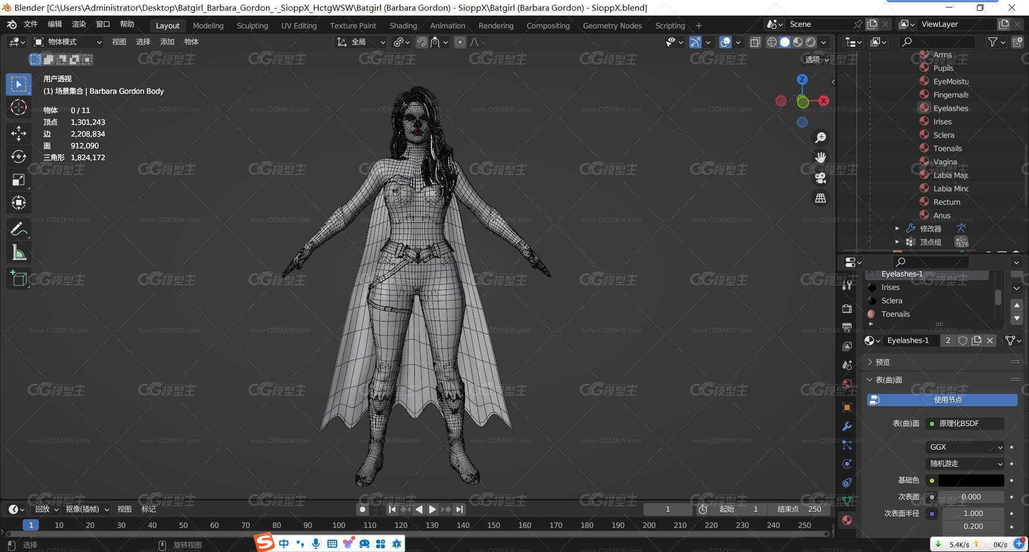Image resolution: width=1029 pixels, height=552 pixels.
Task: Switch to the UV Editing workspace tab
Action: [299, 26]
